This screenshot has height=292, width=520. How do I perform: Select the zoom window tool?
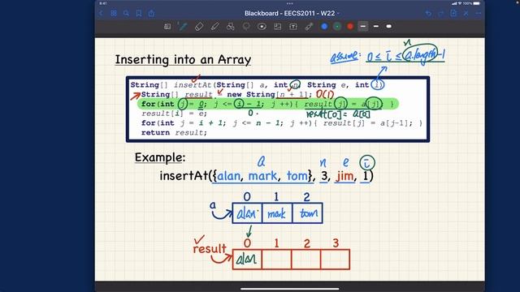[x=167, y=27]
